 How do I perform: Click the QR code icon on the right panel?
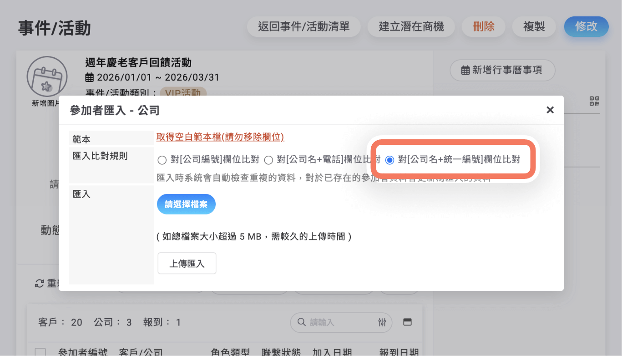pyautogui.click(x=594, y=101)
